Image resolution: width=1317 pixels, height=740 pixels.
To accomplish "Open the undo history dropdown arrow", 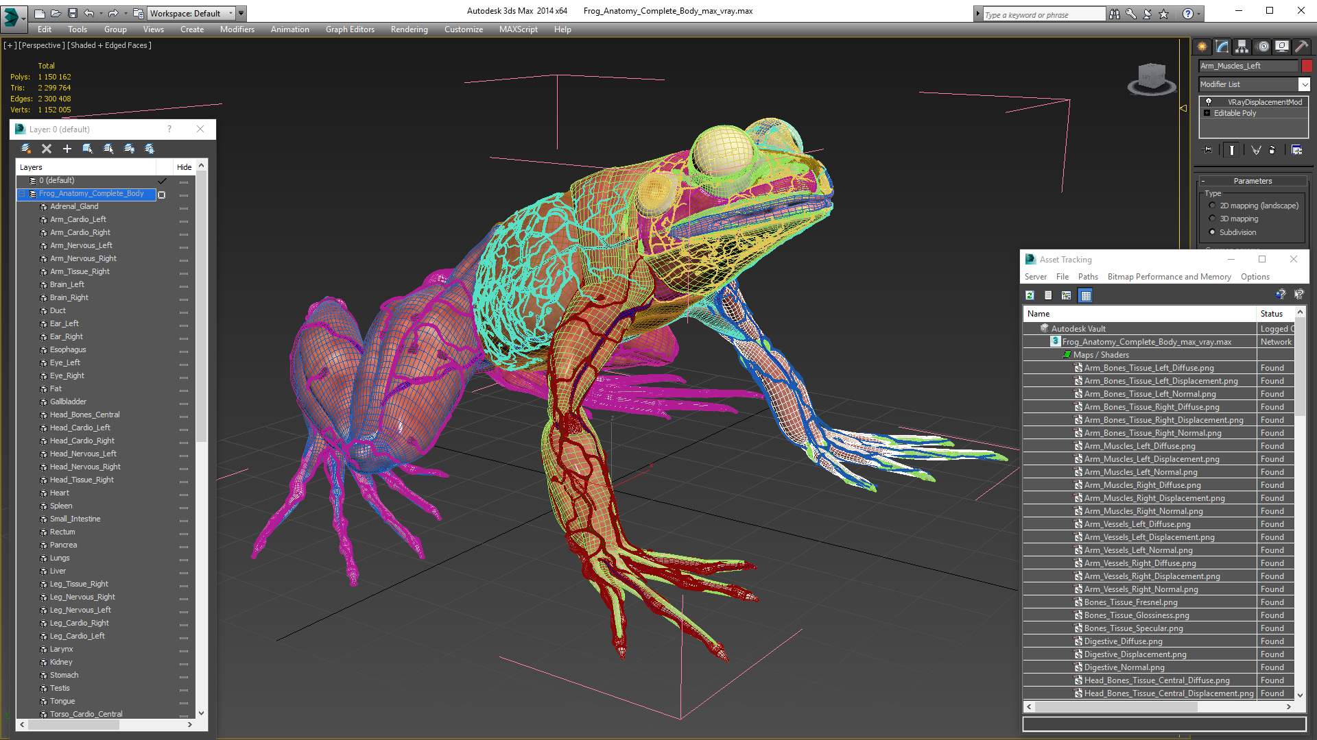I will point(101,13).
